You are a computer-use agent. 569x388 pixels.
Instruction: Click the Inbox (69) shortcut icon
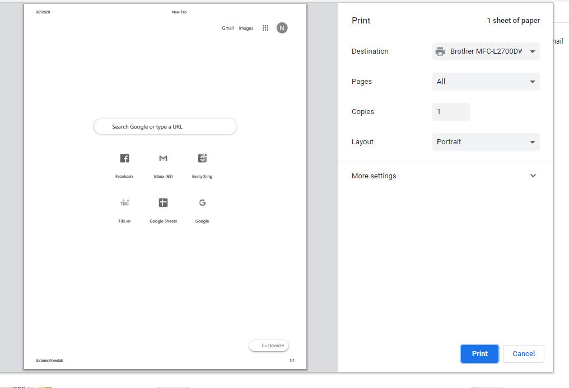[163, 158]
